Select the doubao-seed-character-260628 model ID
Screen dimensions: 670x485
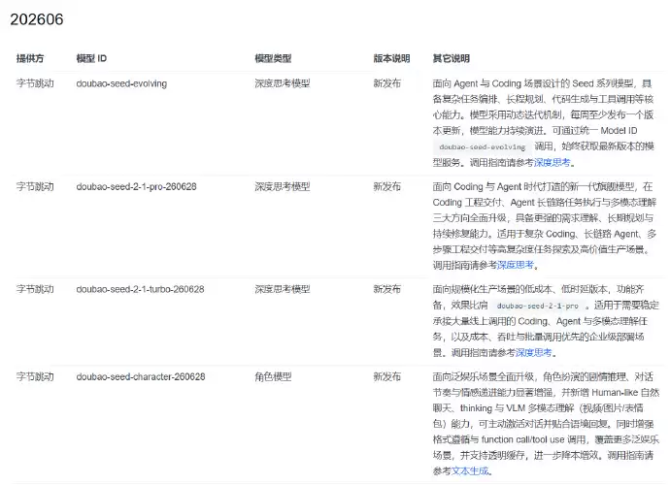141,376
